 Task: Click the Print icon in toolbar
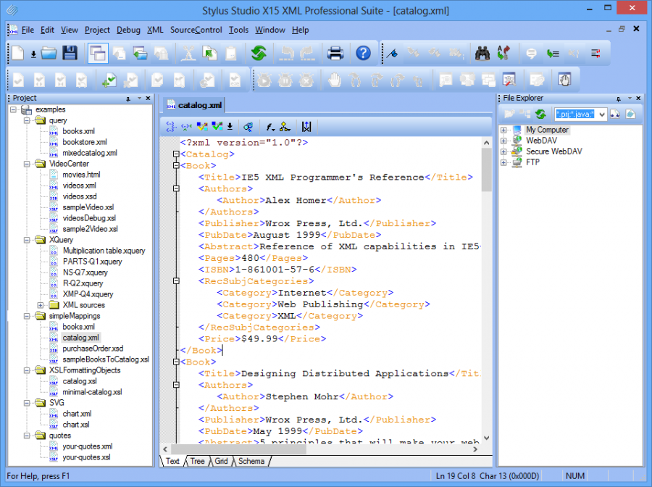click(335, 53)
